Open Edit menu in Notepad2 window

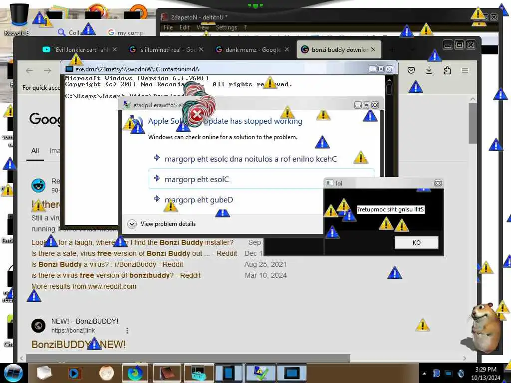[x=185, y=27]
